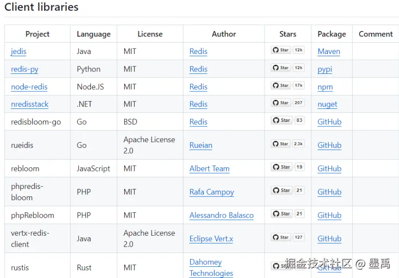Click the GitHub Star button for jedis

click(x=281, y=50)
